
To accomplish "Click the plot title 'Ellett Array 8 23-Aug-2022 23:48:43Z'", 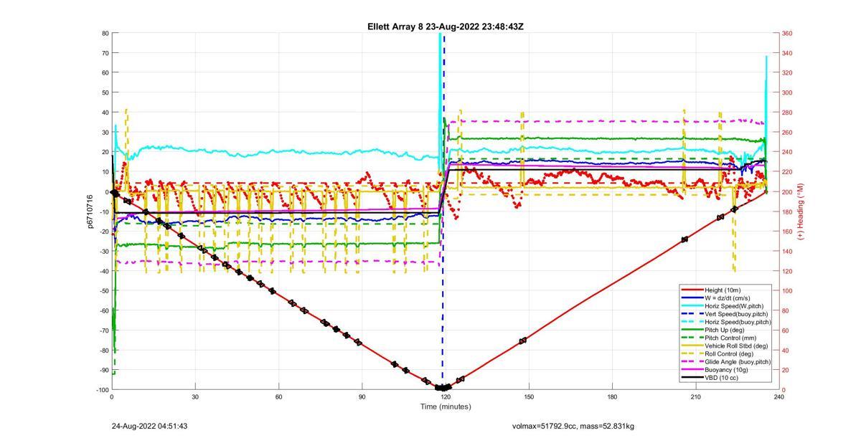I will pyautogui.click(x=446, y=27).
